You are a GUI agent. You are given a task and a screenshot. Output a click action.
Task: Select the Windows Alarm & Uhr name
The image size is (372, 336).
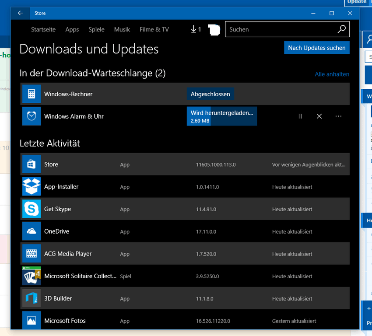click(74, 116)
